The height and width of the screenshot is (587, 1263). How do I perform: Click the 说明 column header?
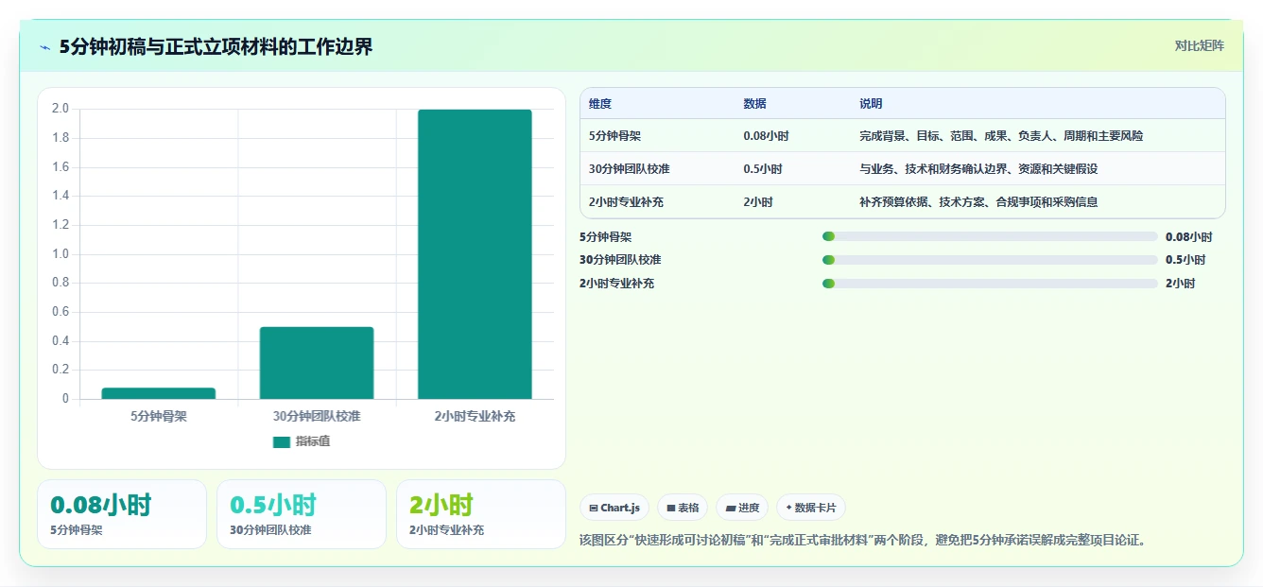click(x=871, y=104)
